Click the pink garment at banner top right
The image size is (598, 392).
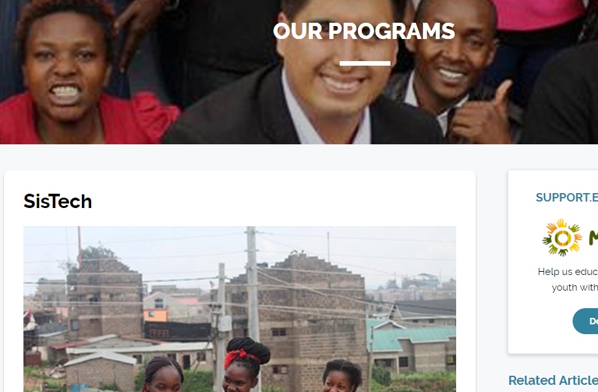[537, 14]
